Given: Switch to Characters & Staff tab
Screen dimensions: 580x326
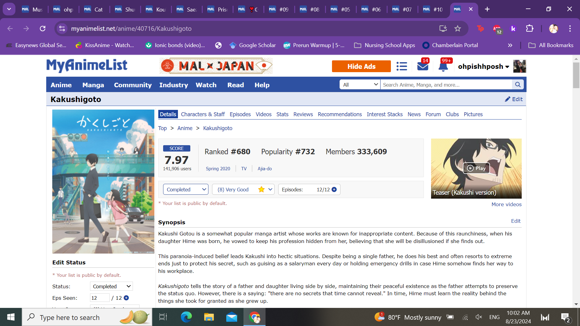Looking at the screenshot, I should 203,114.
